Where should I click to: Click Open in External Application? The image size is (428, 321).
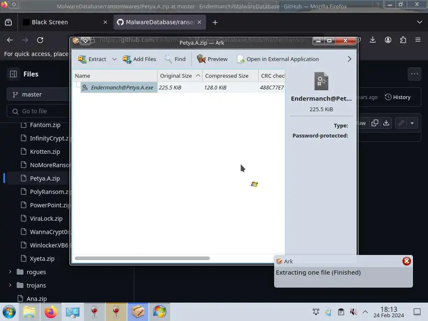(x=278, y=59)
